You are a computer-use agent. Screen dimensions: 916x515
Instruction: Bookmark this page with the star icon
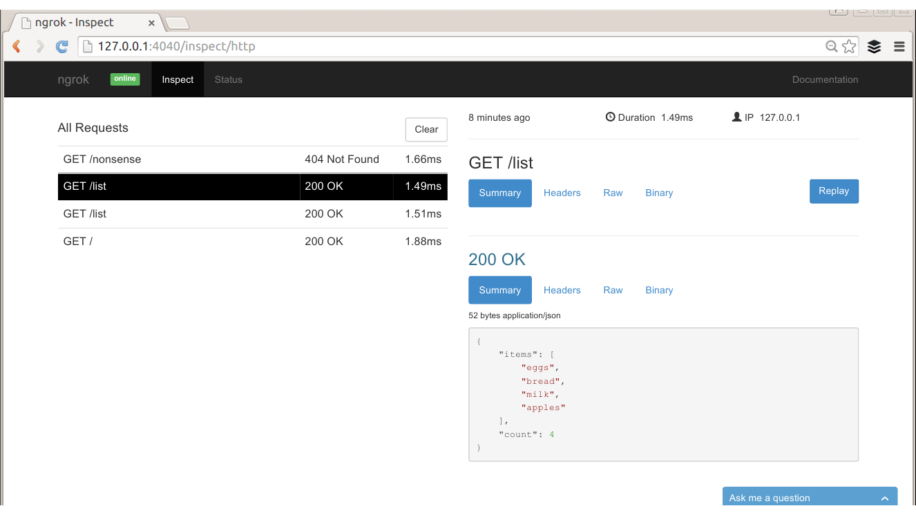click(850, 46)
